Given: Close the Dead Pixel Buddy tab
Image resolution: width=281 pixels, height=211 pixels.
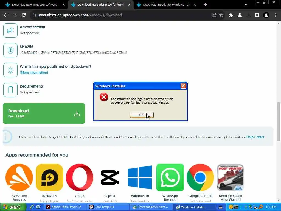Looking at the screenshot, I should [195, 5].
